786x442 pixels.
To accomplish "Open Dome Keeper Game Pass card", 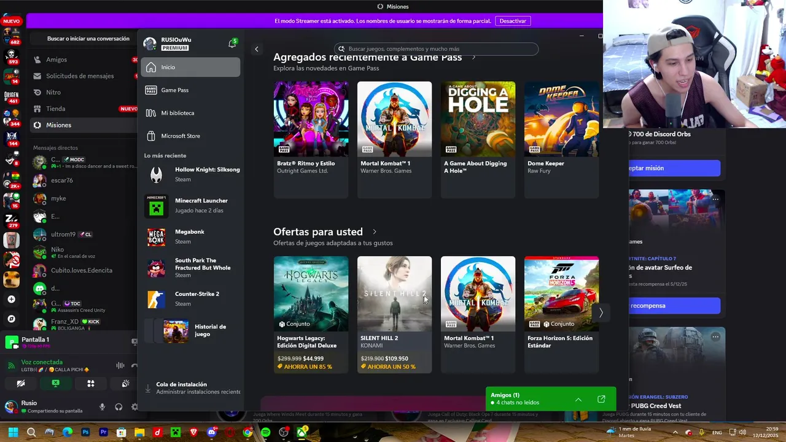I will click(x=561, y=140).
